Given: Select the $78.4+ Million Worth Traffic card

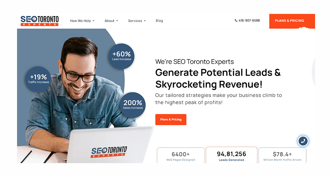Looking at the screenshot, I should click(282, 155).
